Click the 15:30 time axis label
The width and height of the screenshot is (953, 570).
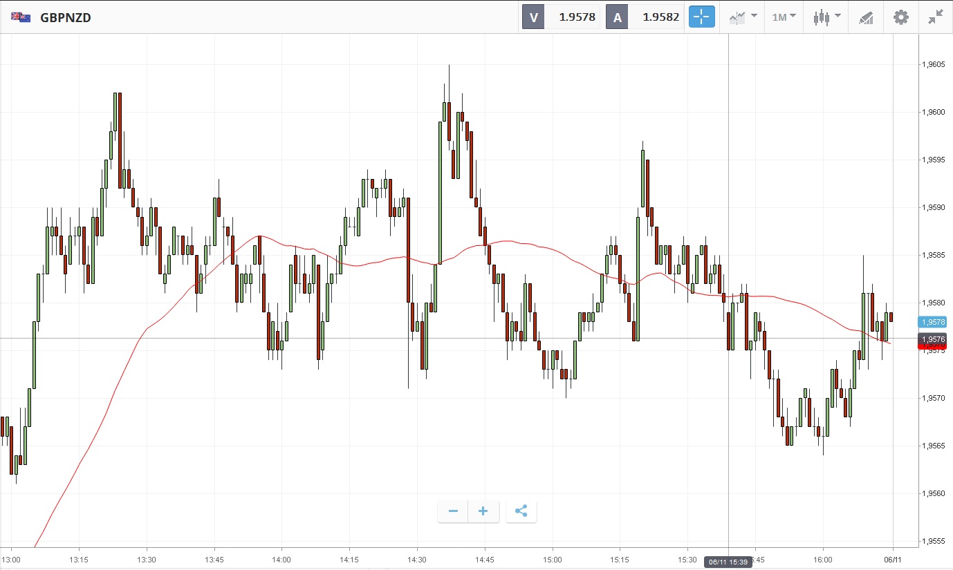click(687, 559)
